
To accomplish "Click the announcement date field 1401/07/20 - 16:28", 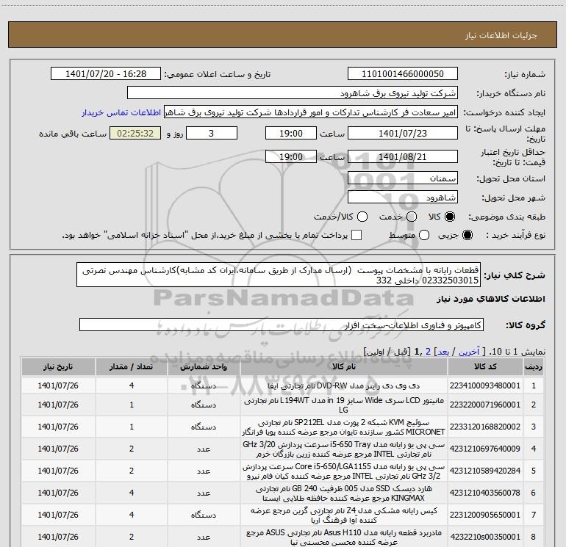I will click(106, 74).
